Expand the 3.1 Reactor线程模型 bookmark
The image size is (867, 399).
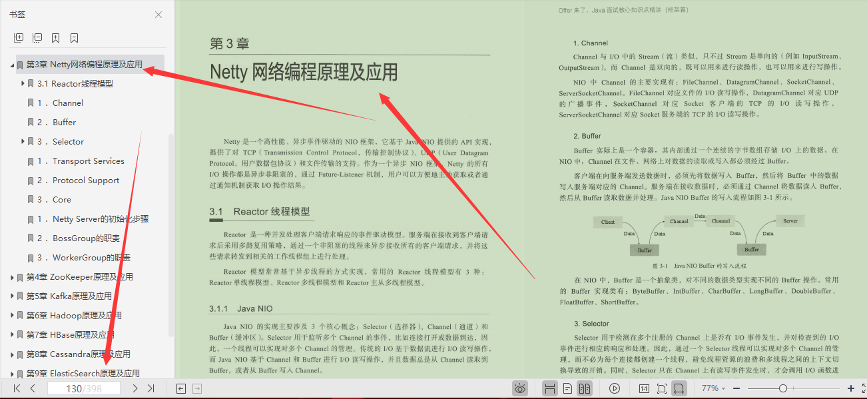[x=23, y=84]
